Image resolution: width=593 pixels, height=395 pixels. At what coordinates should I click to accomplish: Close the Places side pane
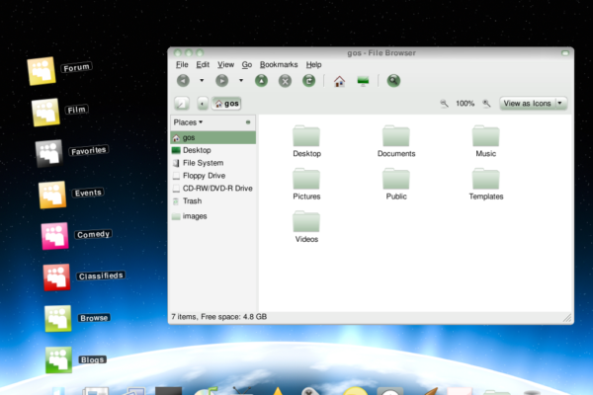pyautogui.click(x=248, y=122)
